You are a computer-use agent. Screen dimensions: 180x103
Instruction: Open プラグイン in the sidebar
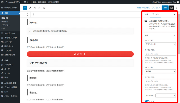[10, 65]
